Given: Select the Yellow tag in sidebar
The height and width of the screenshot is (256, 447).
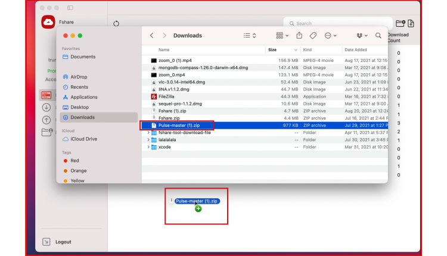Looking at the screenshot, I should [x=98, y=180].
